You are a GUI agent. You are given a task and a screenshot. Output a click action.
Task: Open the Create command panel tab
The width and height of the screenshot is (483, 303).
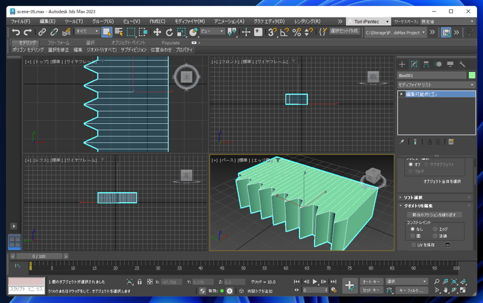(x=402, y=64)
